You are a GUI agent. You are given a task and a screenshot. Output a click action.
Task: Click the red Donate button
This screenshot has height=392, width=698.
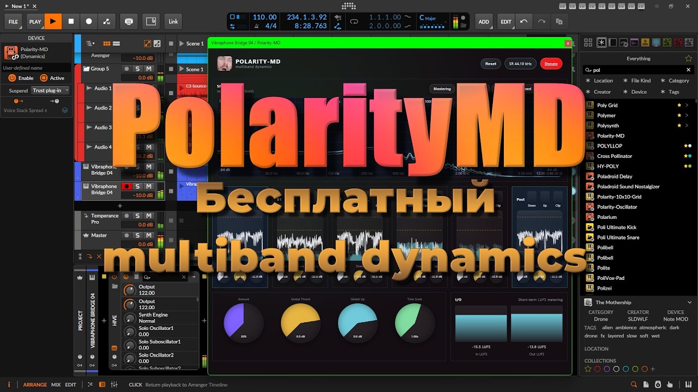[551, 64]
